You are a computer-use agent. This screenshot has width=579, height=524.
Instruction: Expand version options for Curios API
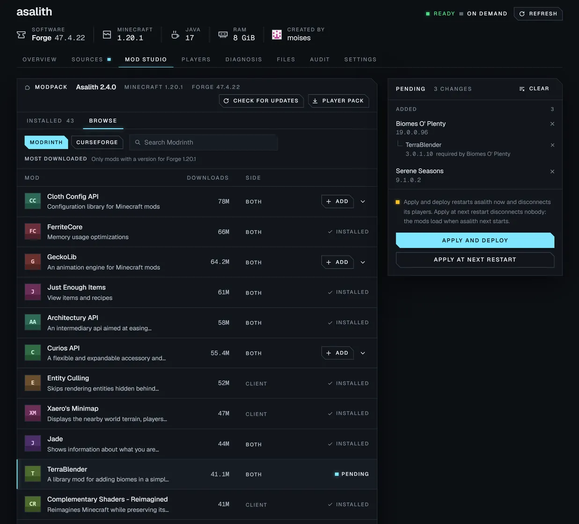point(363,353)
